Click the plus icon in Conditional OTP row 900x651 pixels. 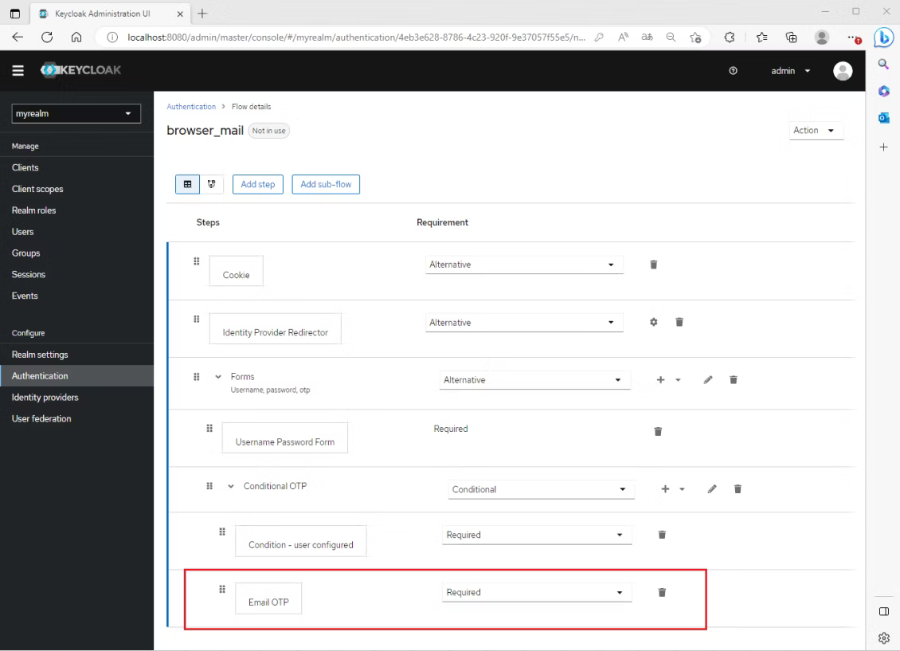click(x=666, y=489)
